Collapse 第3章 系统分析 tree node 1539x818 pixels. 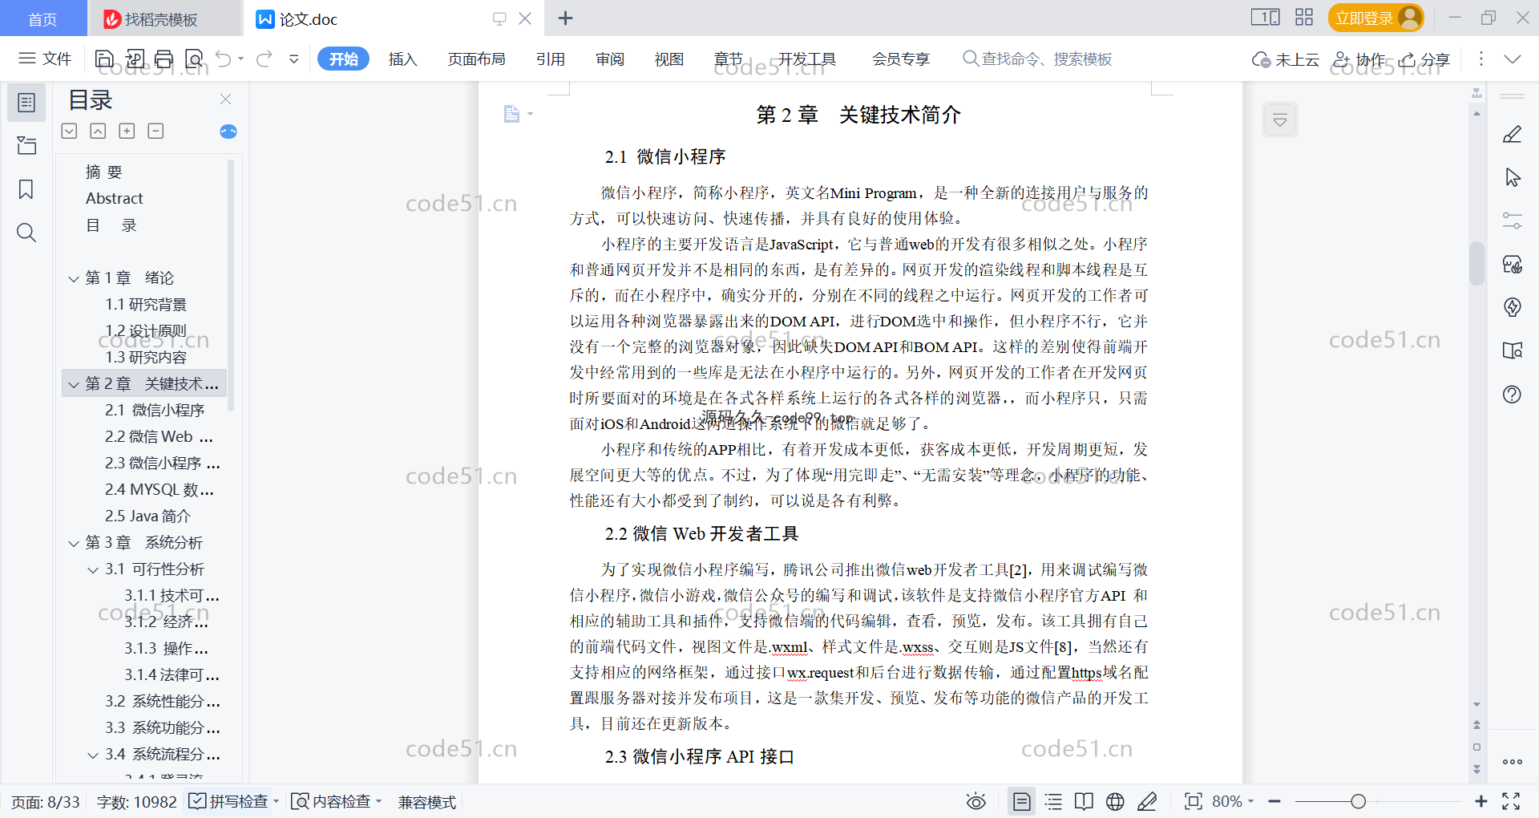(x=74, y=543)
